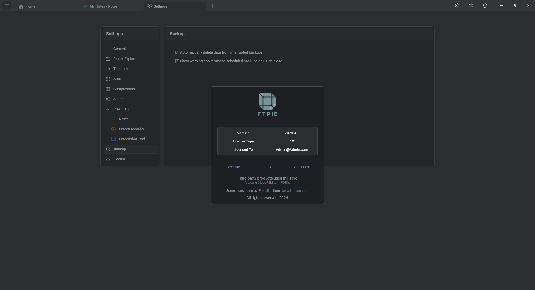Image resolution: width=535 pixels, height=290 pixels.
Task: Open the hamburger main menu
Action: (7, 6)
